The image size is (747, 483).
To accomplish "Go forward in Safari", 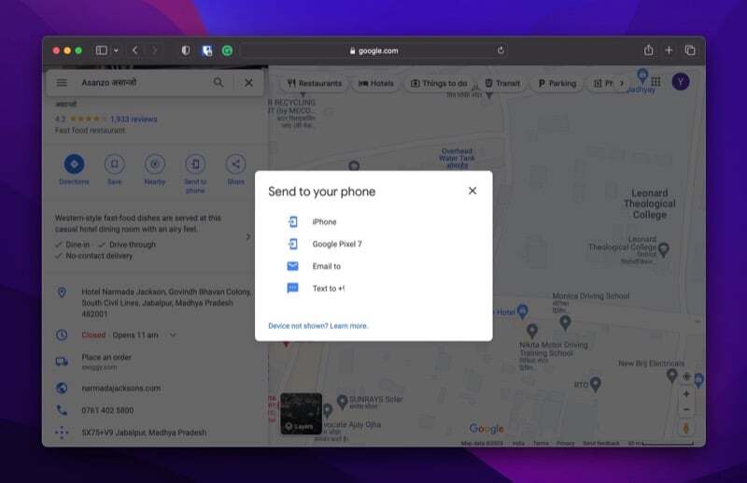I will (x=154, y=50).
